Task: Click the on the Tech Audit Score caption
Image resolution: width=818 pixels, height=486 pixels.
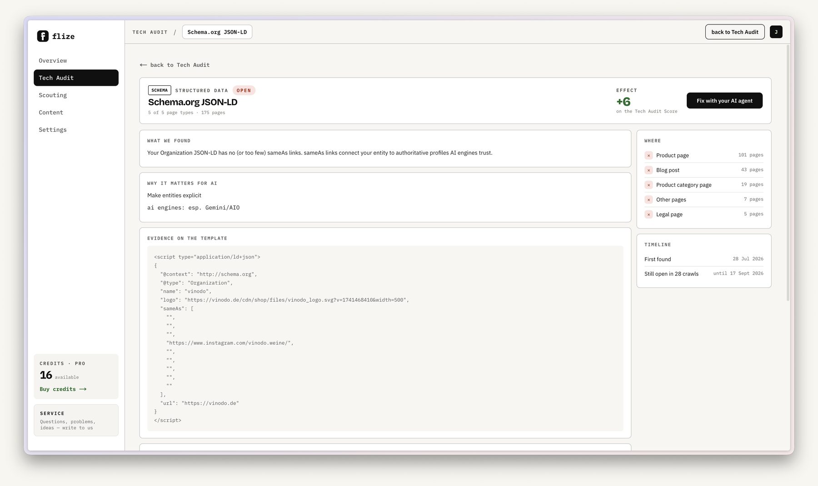Action: [647, 112]
